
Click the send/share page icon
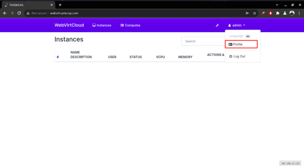247,13
